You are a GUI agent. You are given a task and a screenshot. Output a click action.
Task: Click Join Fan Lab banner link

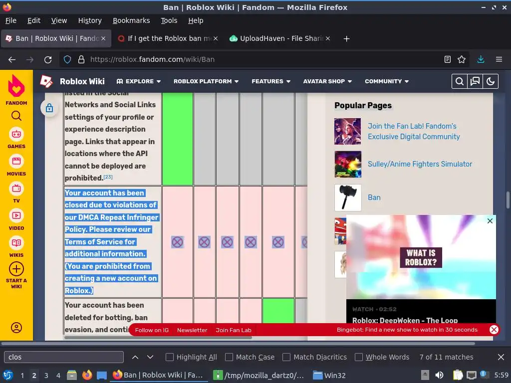pos(234,330)
